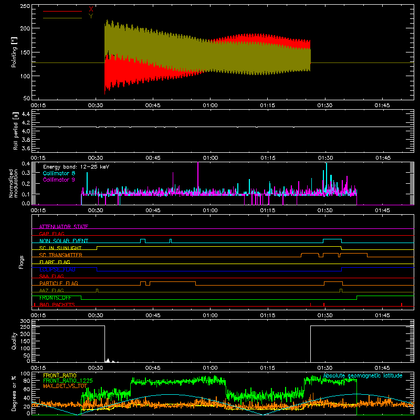Click the 00:45 time label under Normalized modulation plot
The width and height of the screenshot is (420, 420).
(153, 211)
